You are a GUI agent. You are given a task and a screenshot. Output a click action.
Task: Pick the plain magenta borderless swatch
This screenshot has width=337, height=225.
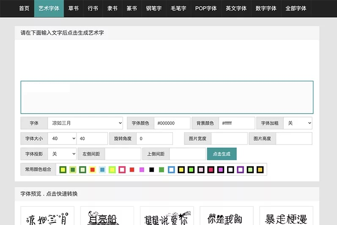click(142, 169)
